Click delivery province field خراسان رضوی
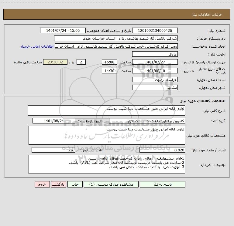234x226 pixels. tap(155, 79)
